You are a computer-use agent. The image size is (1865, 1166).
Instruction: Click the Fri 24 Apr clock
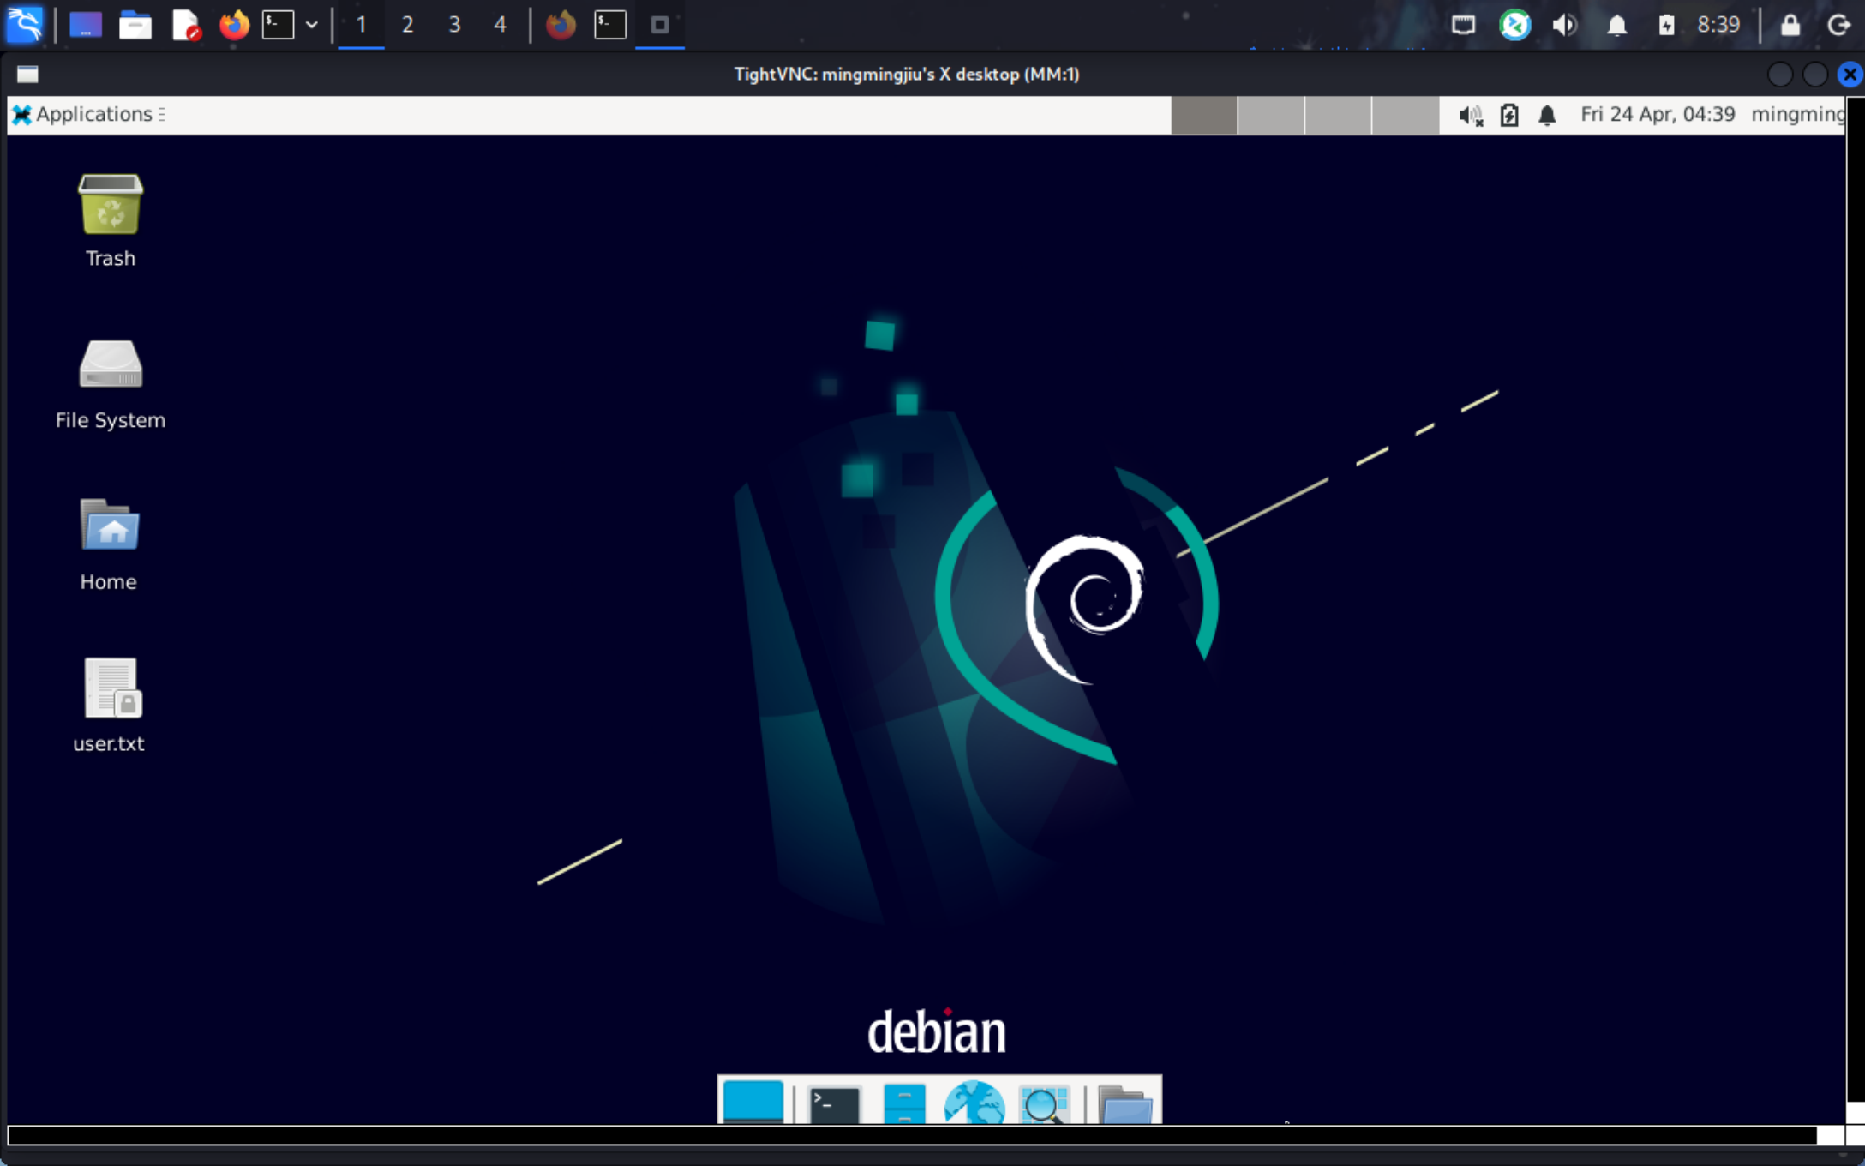[x=1657, y=115]
